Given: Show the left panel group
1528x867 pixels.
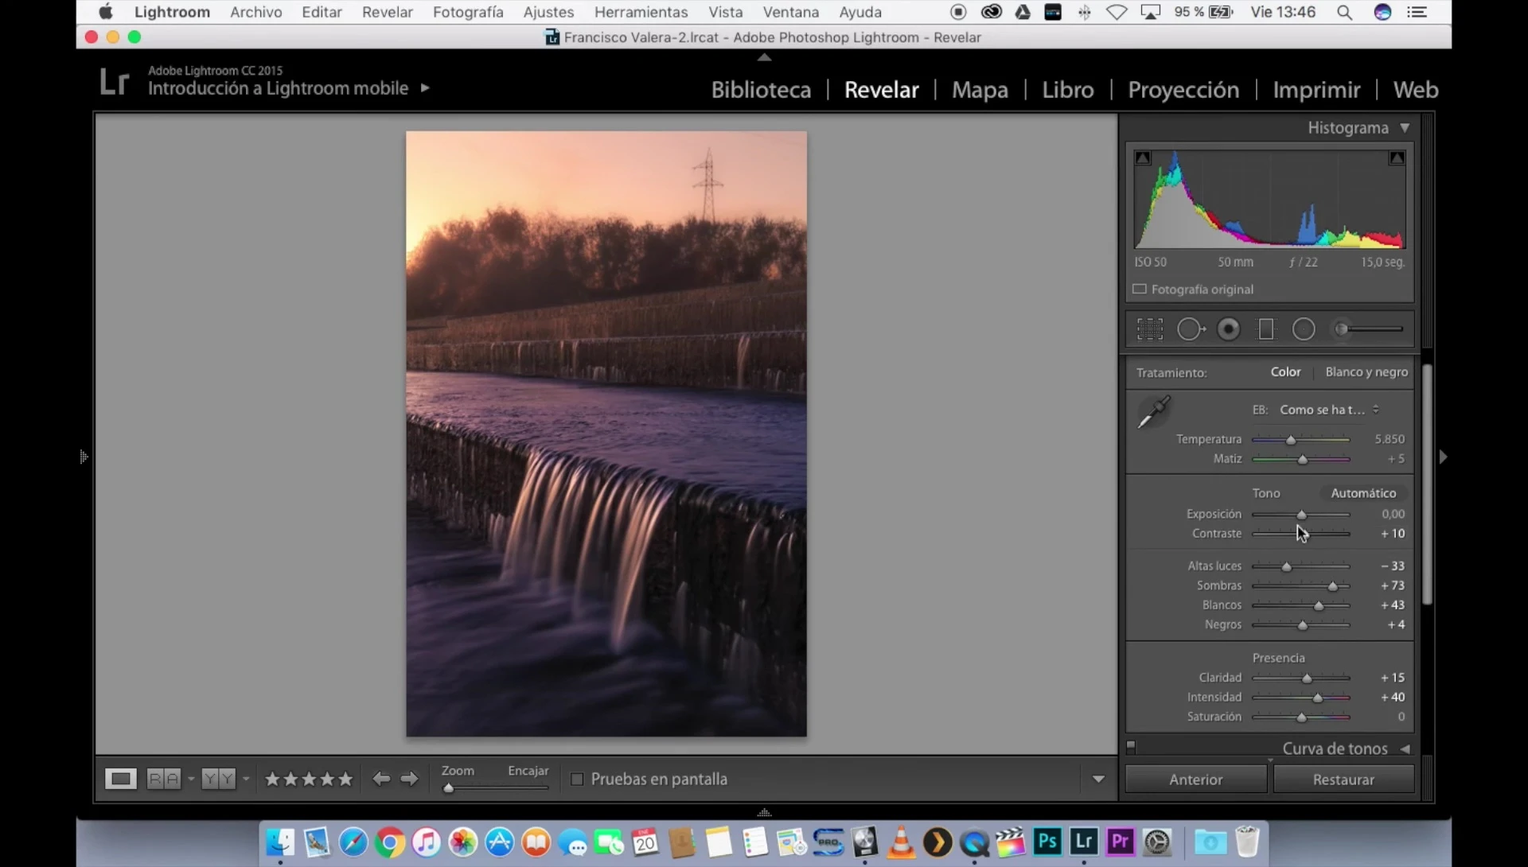Looking at the screenshot, I should click(84, 457).
